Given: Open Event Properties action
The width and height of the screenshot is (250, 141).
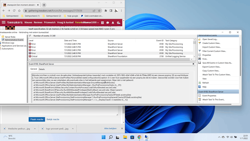Looking at the screenshot, I should click(x=209, y=96).
